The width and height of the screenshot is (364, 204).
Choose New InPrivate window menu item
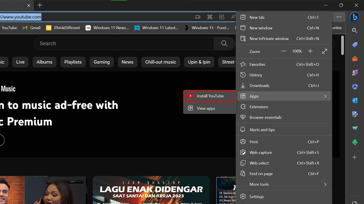(269, 39)
